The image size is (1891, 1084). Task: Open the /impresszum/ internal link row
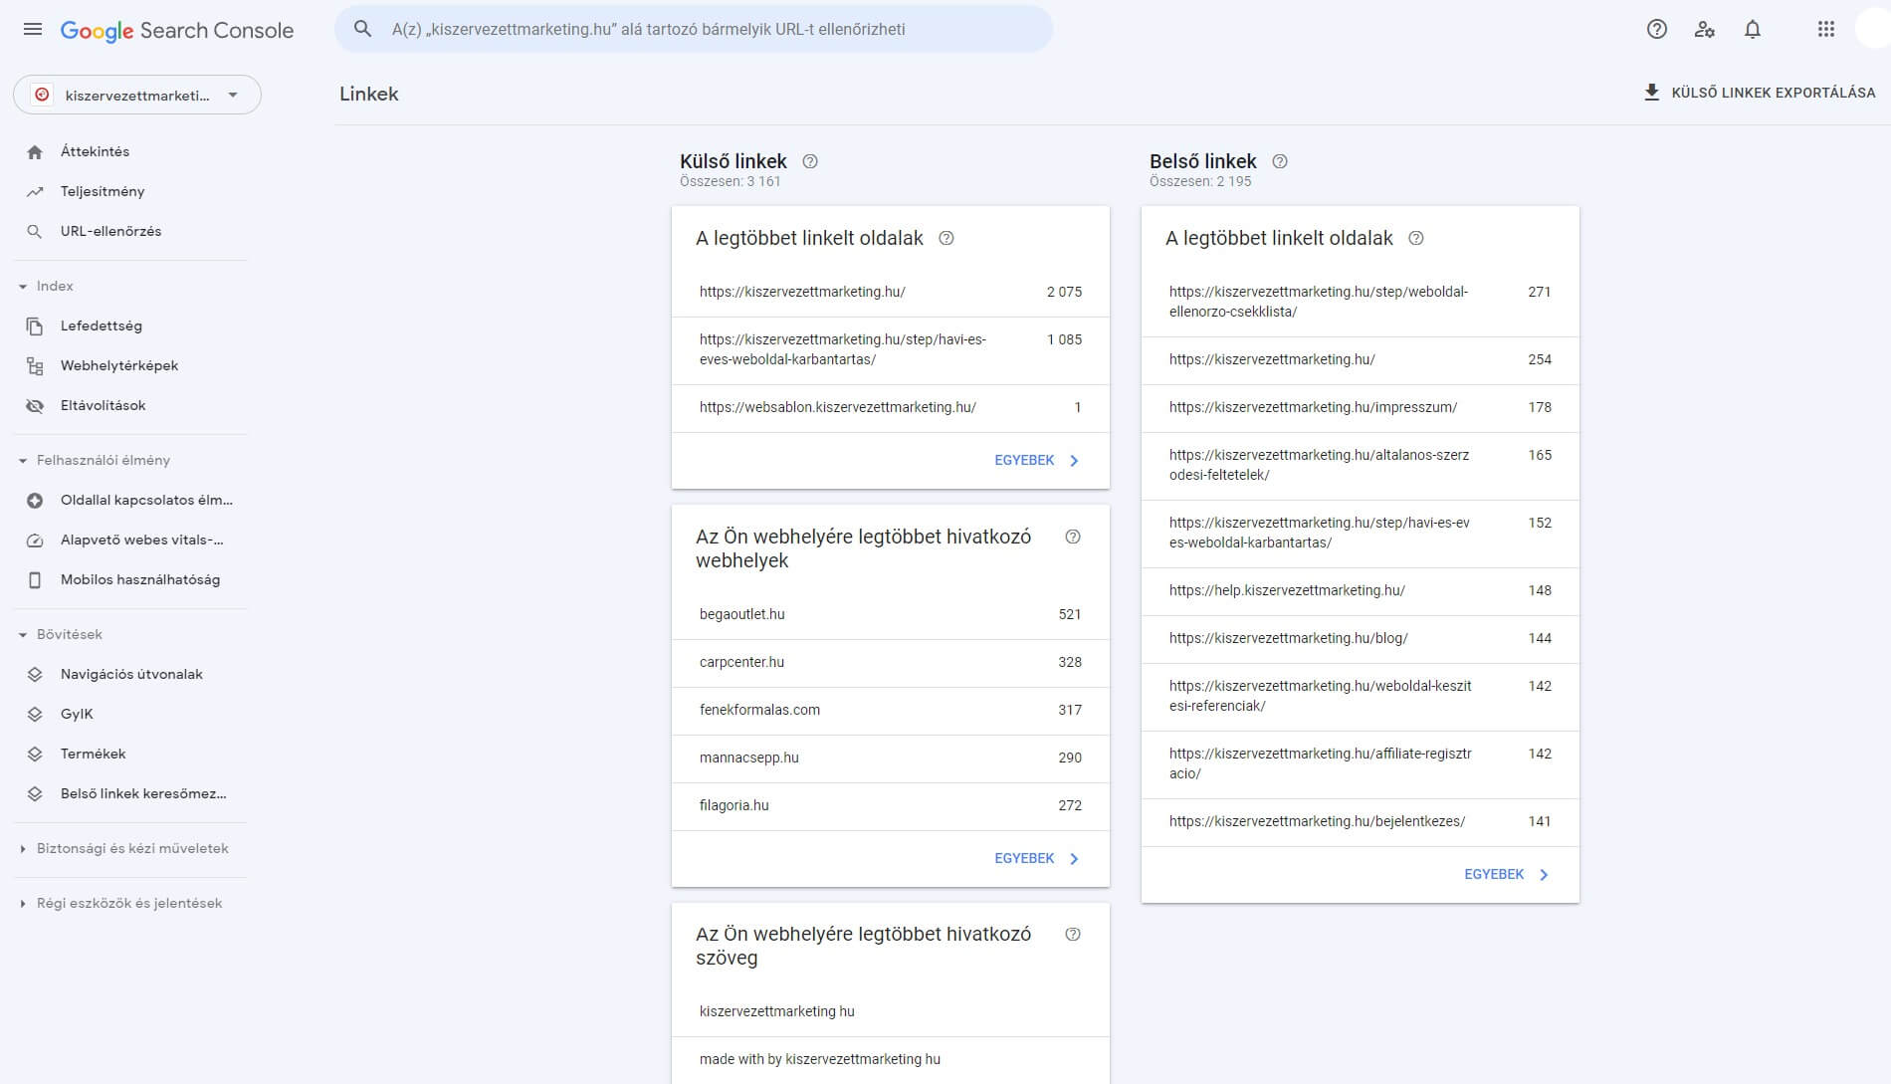(x=1361, y=407)
